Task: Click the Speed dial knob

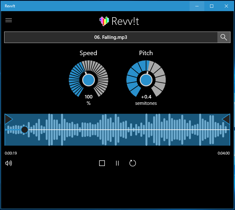Action: coord(89,80)
